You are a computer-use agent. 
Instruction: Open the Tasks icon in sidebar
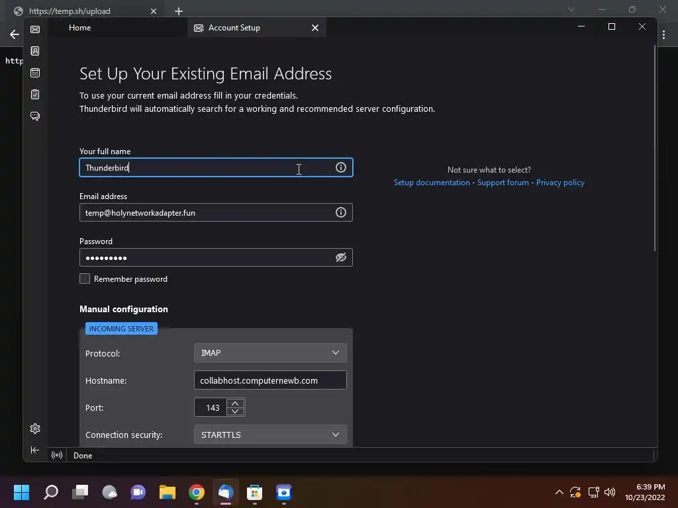point(35,94)
